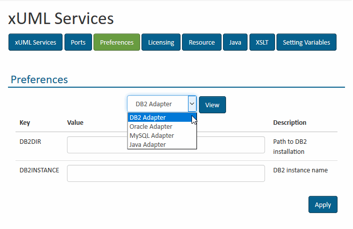353x229 pixels.
Task: Click the Preferences section heading
Action: point(39,80)
